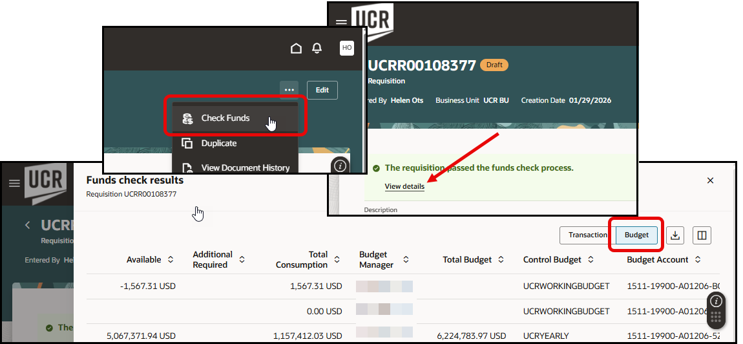Go back with the left chevron arrow

tap(28, 225)
